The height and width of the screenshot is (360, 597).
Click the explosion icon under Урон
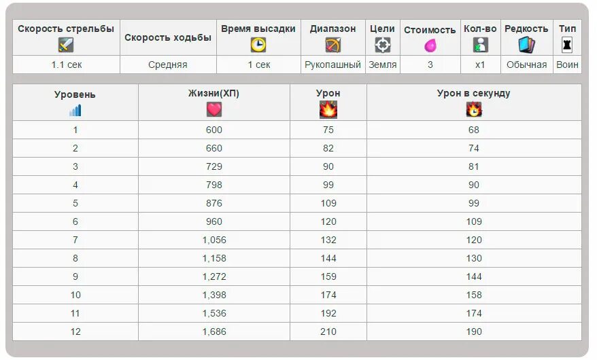pyautogui.click(x=328, y=109)
